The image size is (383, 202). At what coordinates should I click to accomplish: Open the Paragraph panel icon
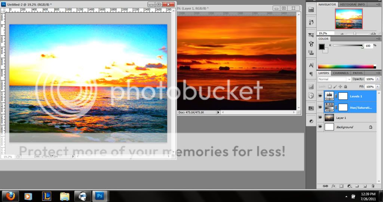click(x=311, y=74)
